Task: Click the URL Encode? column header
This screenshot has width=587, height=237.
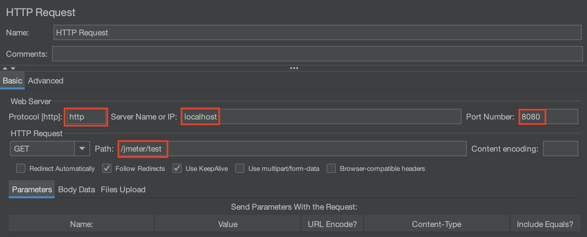Action: (x=332, y=224)
